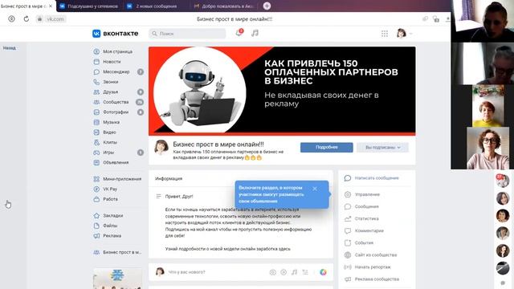The width and height of the screenshot is (514, 289).
Task: Close the blue tooltip popup
Action: [315, 189]
